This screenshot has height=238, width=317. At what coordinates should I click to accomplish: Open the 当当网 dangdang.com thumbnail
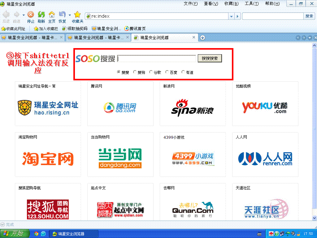[x=120, y=155]
